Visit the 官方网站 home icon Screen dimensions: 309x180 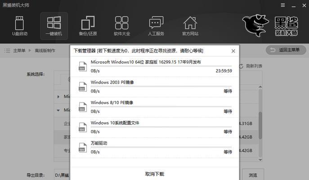point(190,26)
